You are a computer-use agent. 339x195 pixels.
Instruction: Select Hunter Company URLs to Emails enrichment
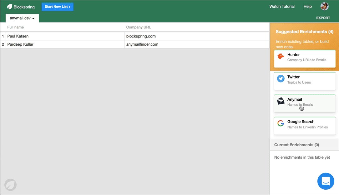[x=305, y=59]
